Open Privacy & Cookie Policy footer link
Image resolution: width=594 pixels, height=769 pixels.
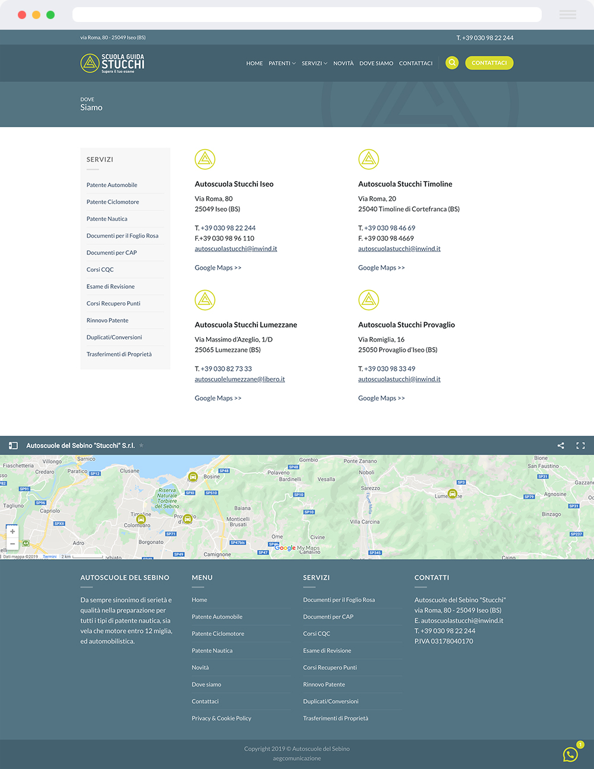(222, 718)
